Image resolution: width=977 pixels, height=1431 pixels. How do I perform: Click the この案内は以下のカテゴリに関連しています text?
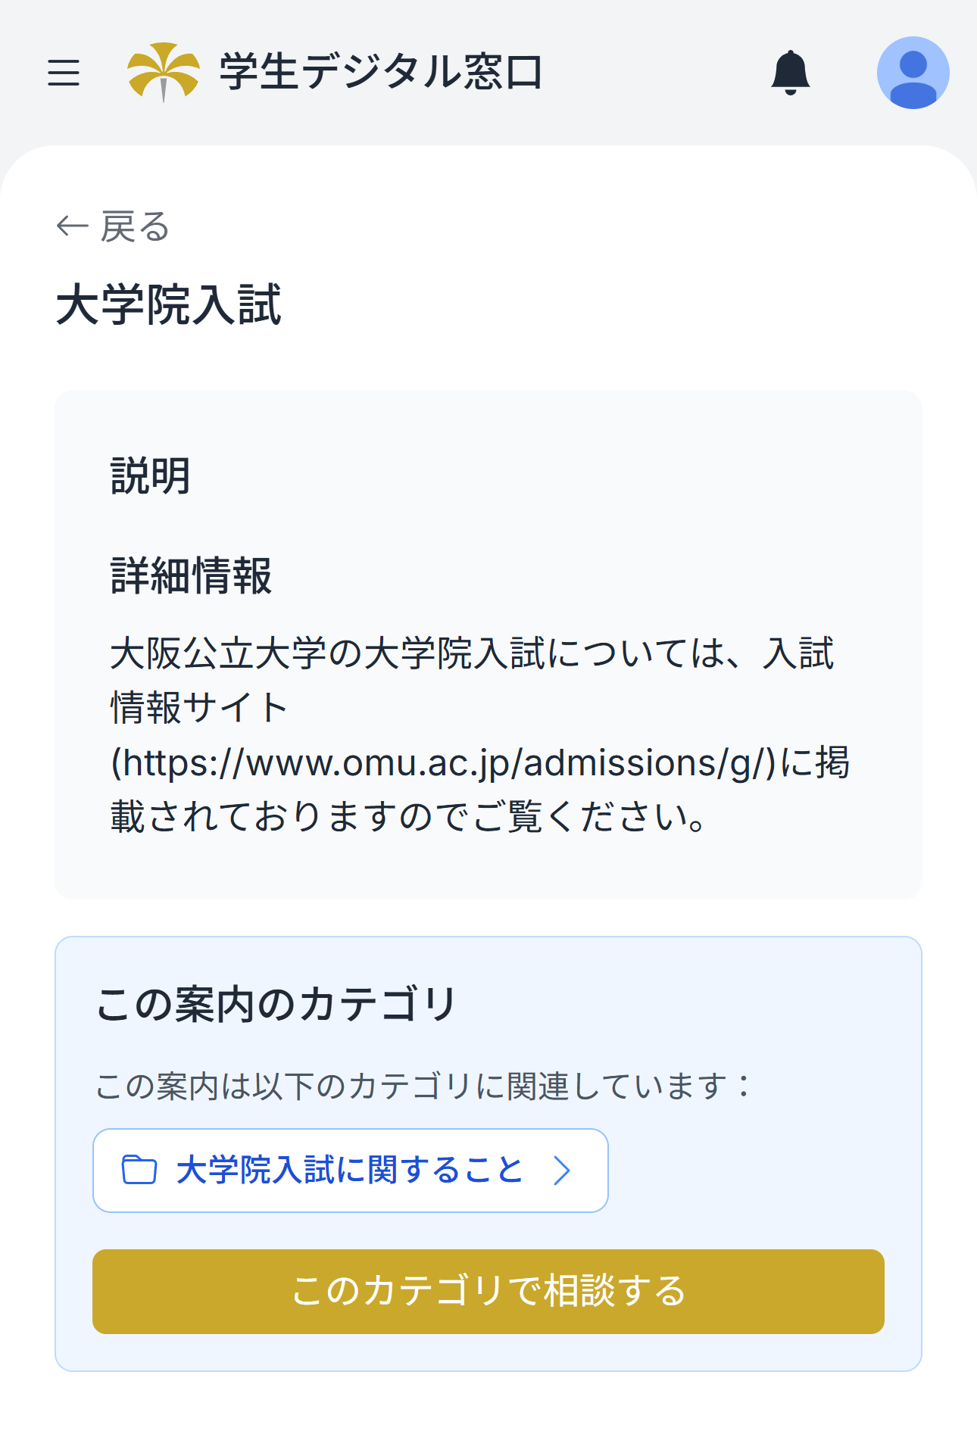(x=423, y=1086)
